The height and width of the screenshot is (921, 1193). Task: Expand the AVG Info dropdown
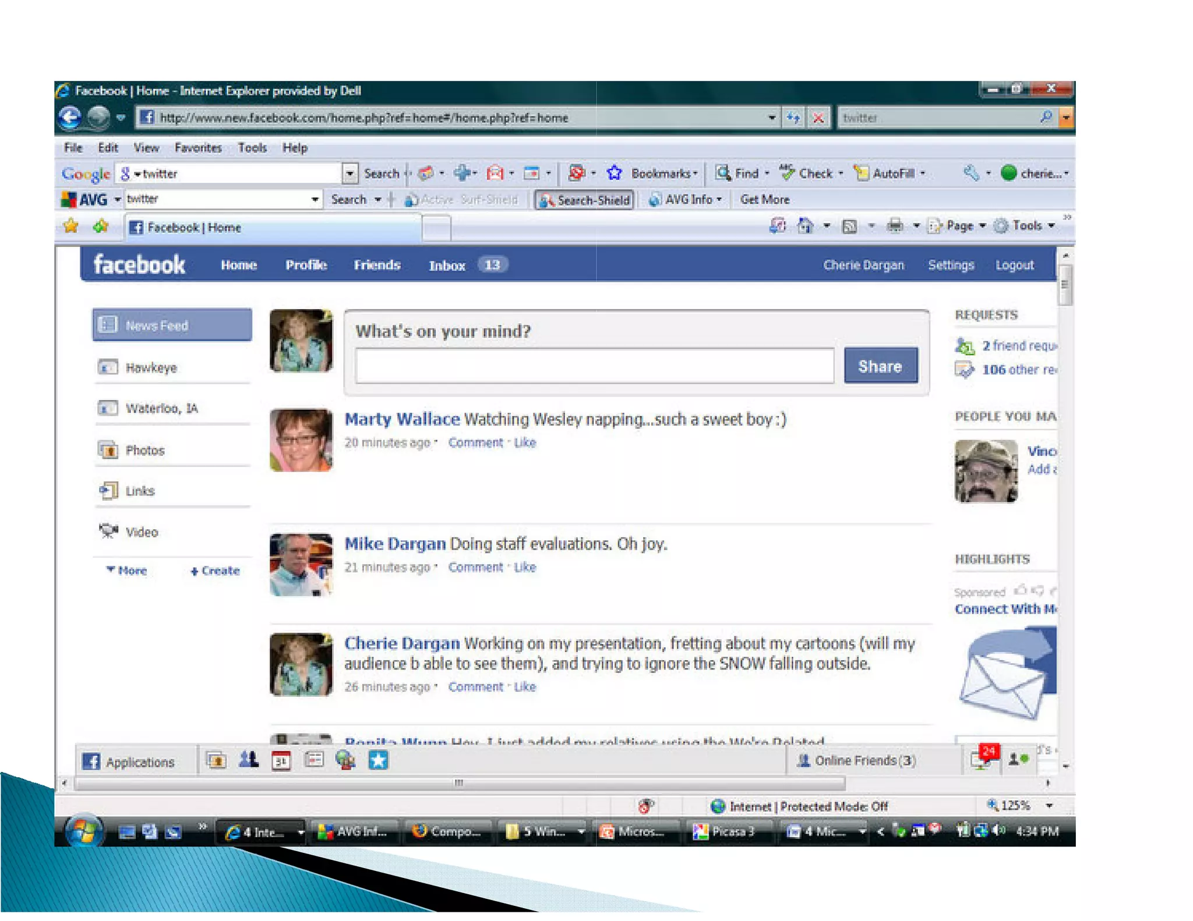click(x=719, y=200)
